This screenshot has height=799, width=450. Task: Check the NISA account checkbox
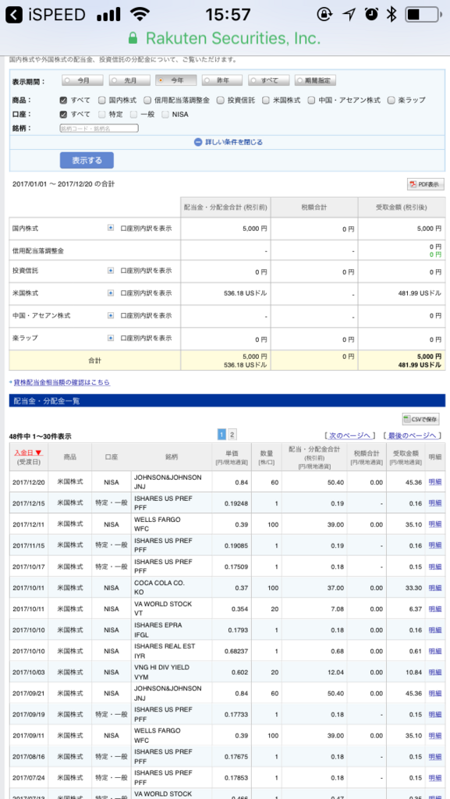click(165, 114)
